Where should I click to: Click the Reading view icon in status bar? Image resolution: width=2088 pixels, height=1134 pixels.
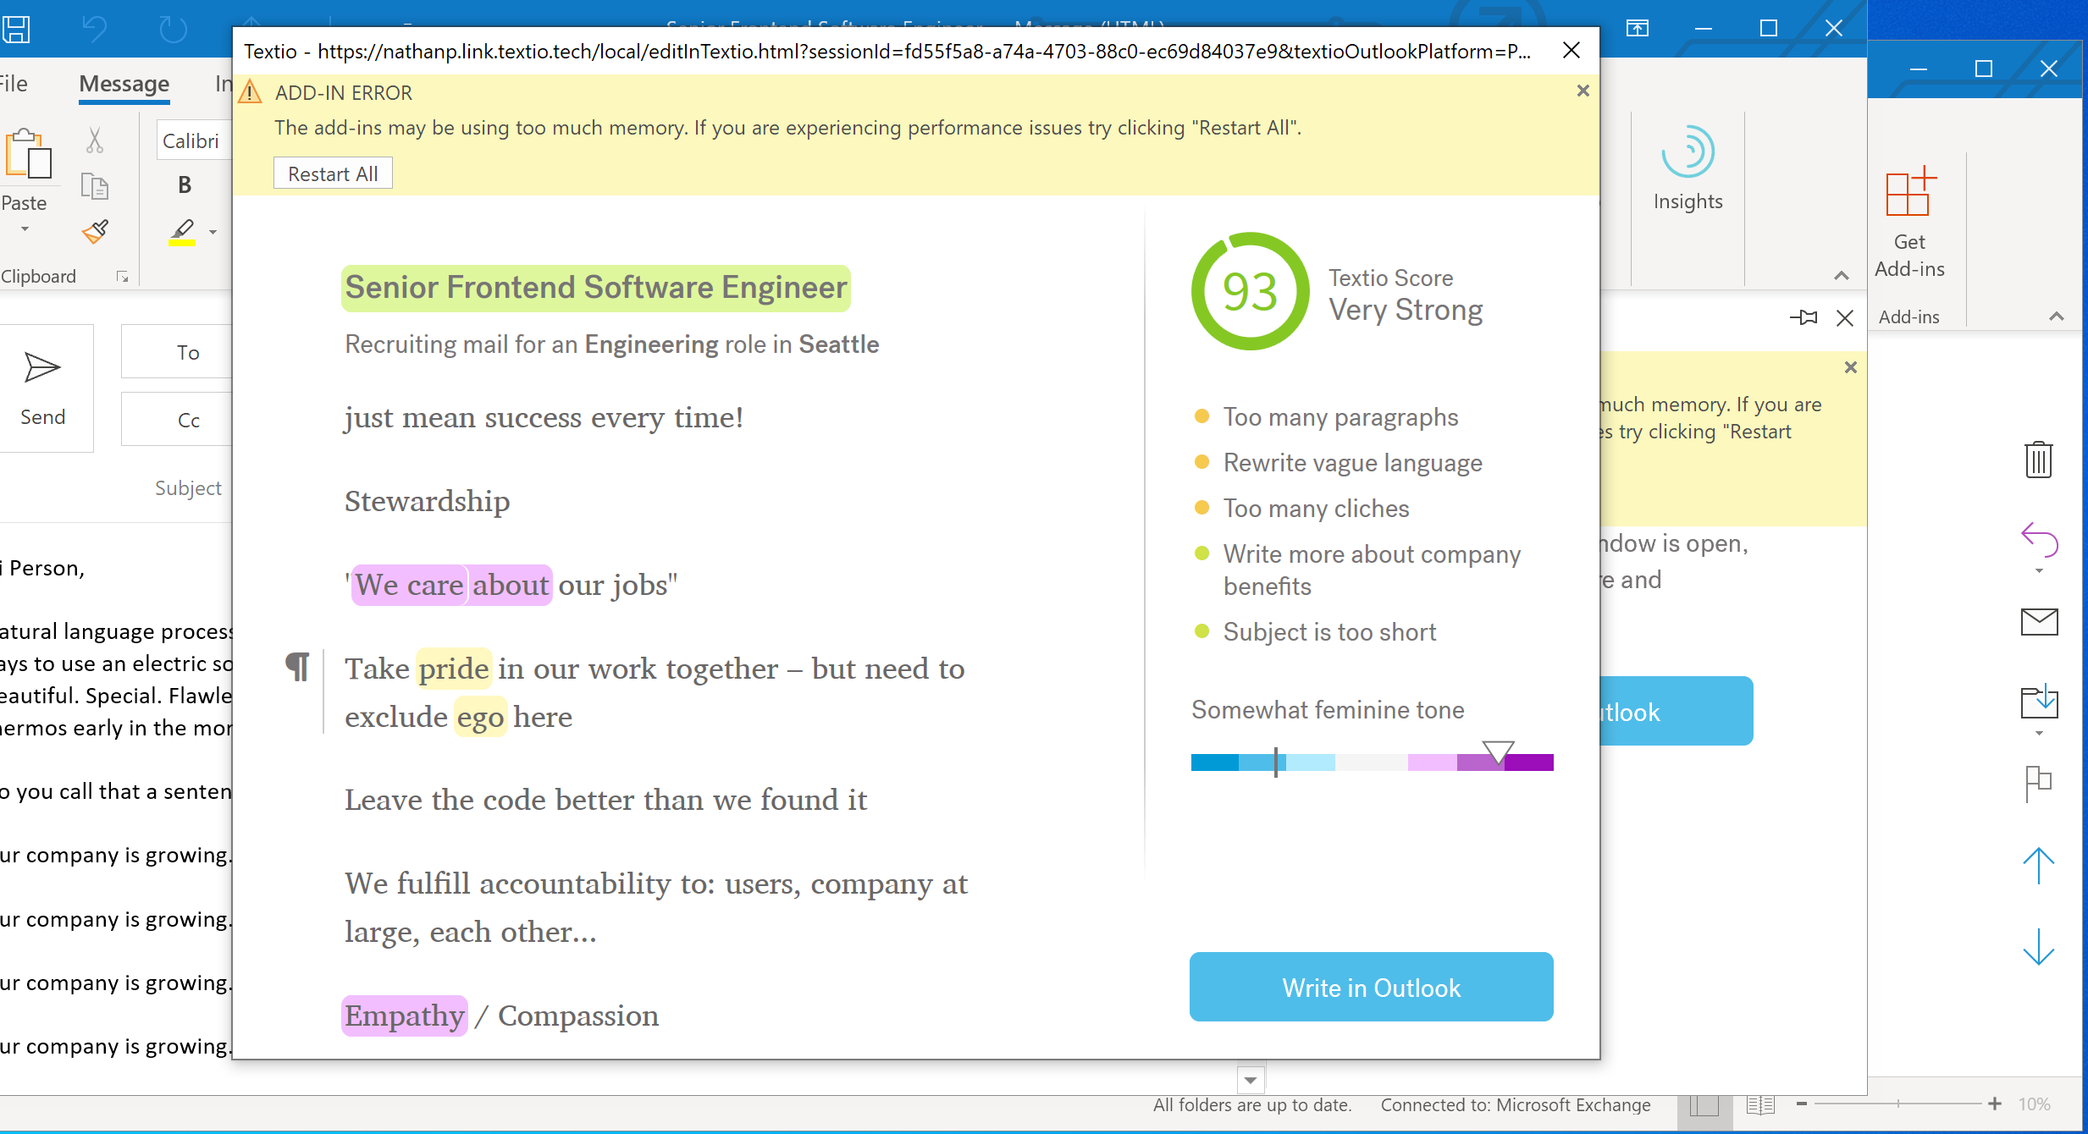pos(1760,1105)
